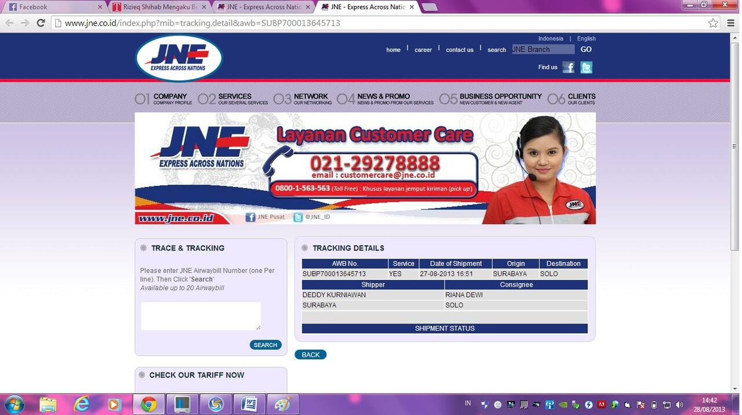This screenshot has width=742, height=415.
Task: Reload the JNE tracking page
Action: click(41, 23)
